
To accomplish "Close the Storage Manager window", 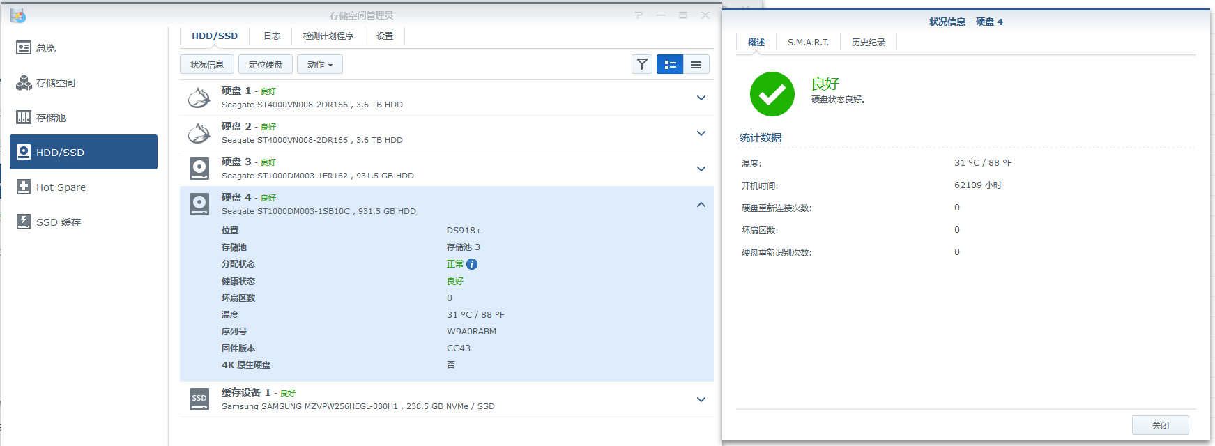I will click(705, 15).
